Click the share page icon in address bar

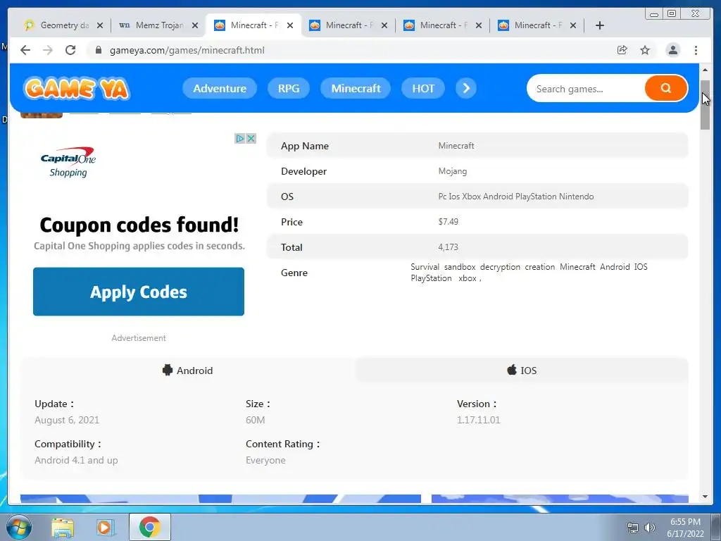622,50
